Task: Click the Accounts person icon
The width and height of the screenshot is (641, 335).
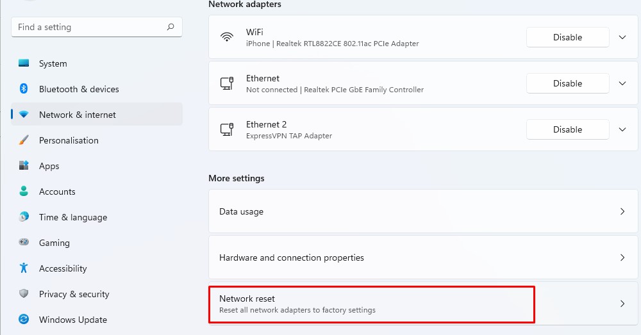Action: click(24, 191)
